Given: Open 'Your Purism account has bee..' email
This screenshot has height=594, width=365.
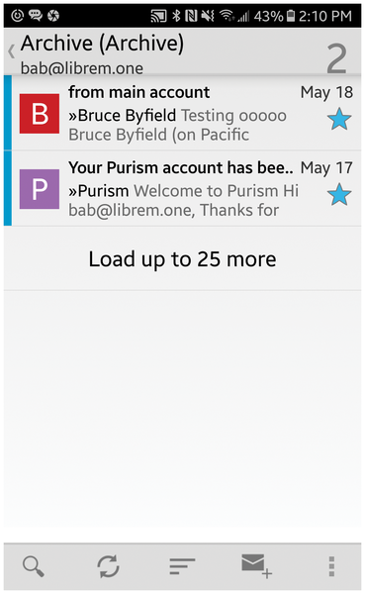Looking at the screenshot, I should point(182,189).
